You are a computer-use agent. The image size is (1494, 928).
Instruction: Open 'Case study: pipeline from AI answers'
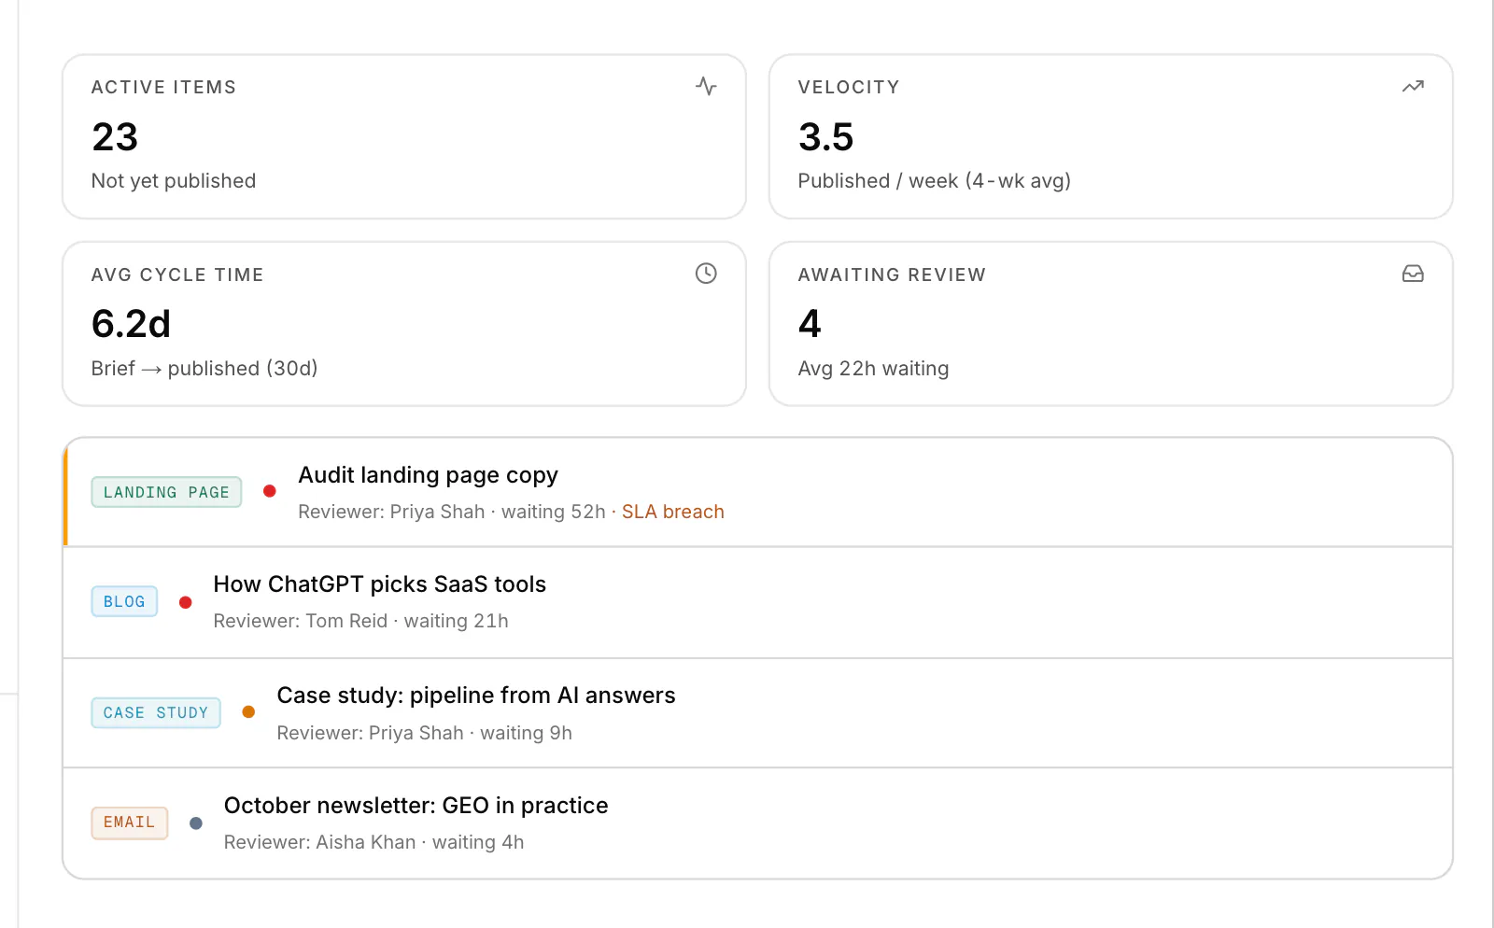pos(476,696)
